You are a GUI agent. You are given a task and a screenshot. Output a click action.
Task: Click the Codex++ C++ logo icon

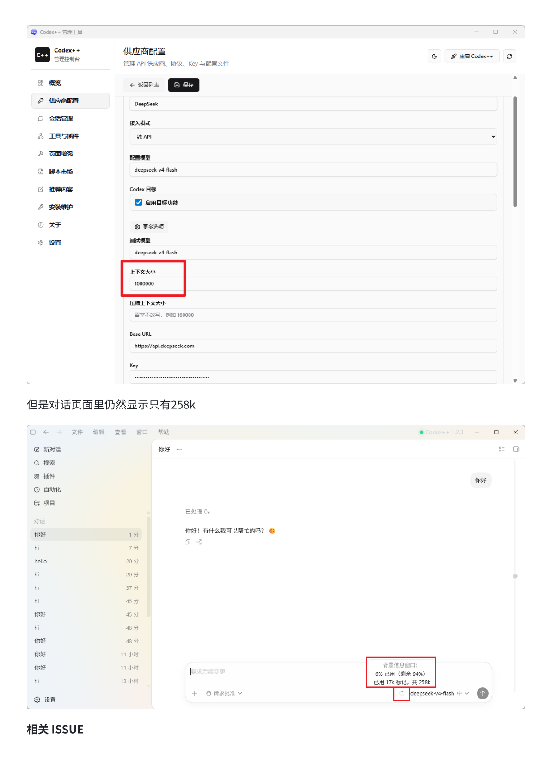[x=42, y=55]
